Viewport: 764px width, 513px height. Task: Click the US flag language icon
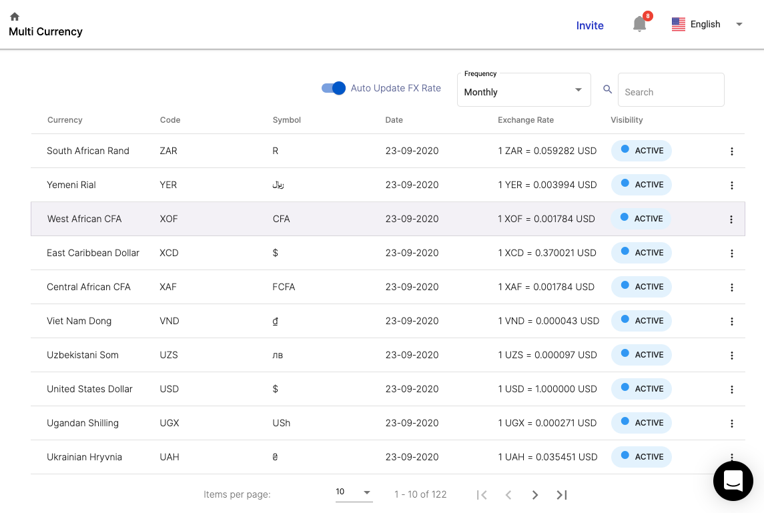click(x=678, y=25)
